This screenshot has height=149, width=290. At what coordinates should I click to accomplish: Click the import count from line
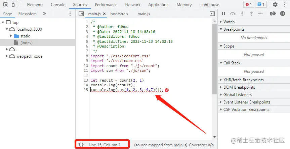[x=125, y=66]
